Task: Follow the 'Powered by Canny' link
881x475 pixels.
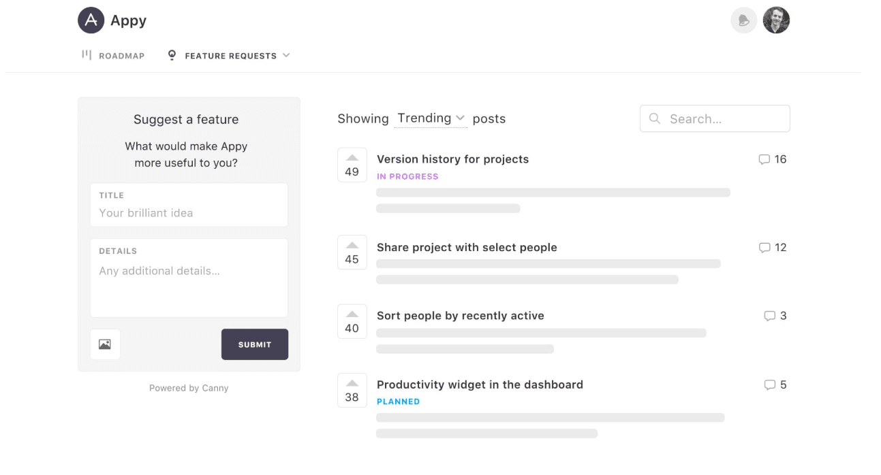Action: click(189, 388)
